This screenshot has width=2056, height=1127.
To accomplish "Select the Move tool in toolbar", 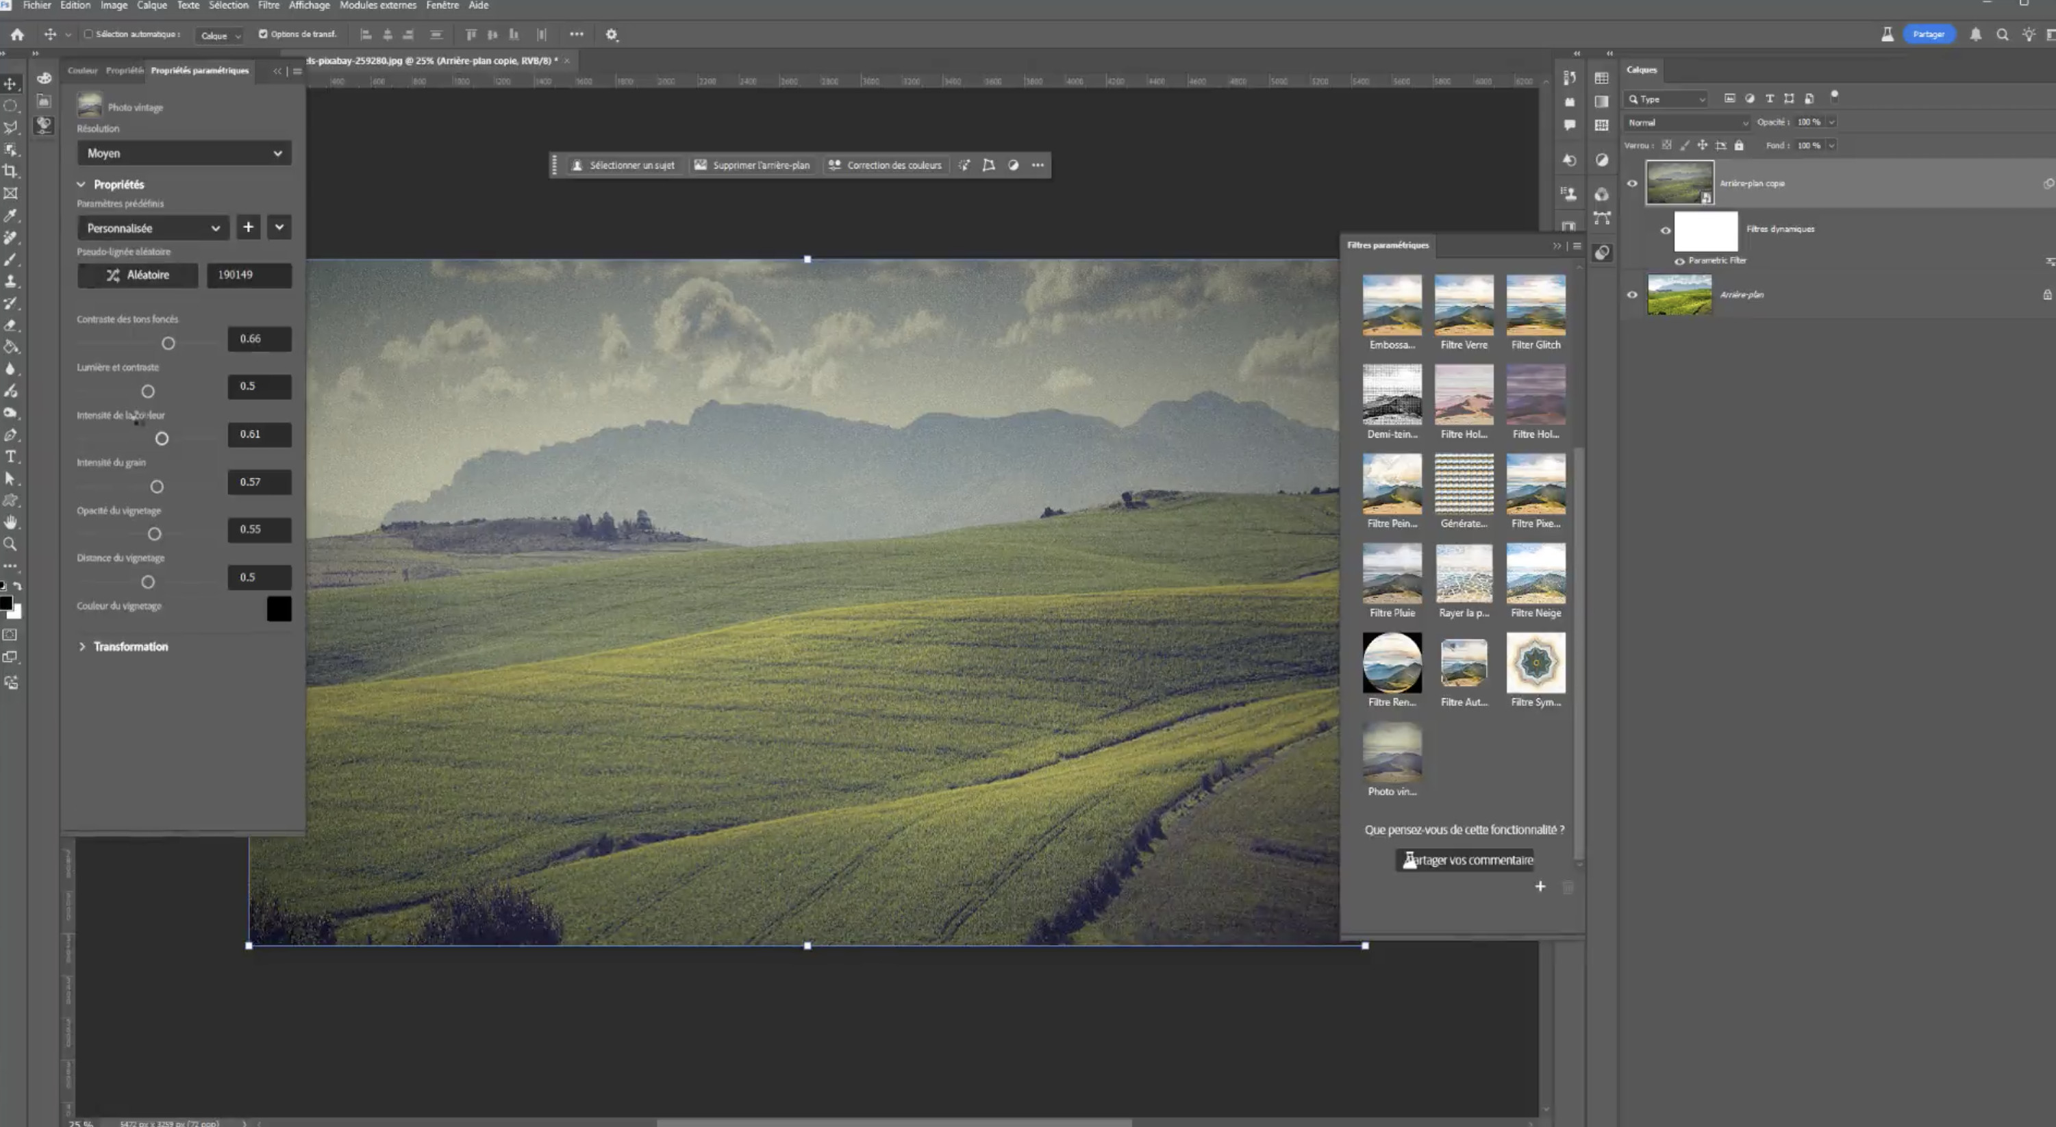I will point(10,83).
